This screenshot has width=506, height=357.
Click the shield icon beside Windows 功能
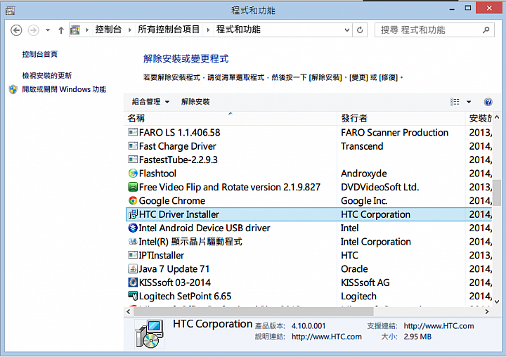point(13,89)
